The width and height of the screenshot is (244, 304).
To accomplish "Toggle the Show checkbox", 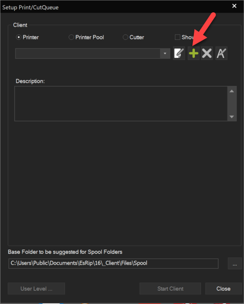I will point(178,37).
